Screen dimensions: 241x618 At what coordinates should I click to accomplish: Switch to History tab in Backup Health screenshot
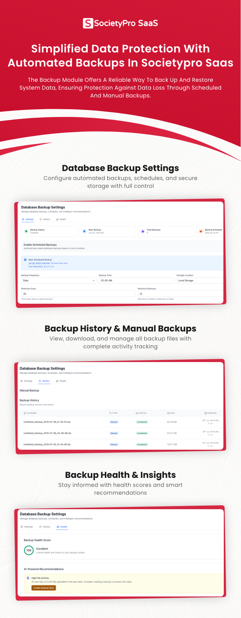45,527
